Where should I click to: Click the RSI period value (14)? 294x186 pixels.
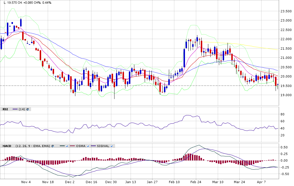pos(22,109)
